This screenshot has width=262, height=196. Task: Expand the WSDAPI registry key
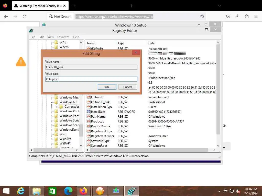point(52,144)
